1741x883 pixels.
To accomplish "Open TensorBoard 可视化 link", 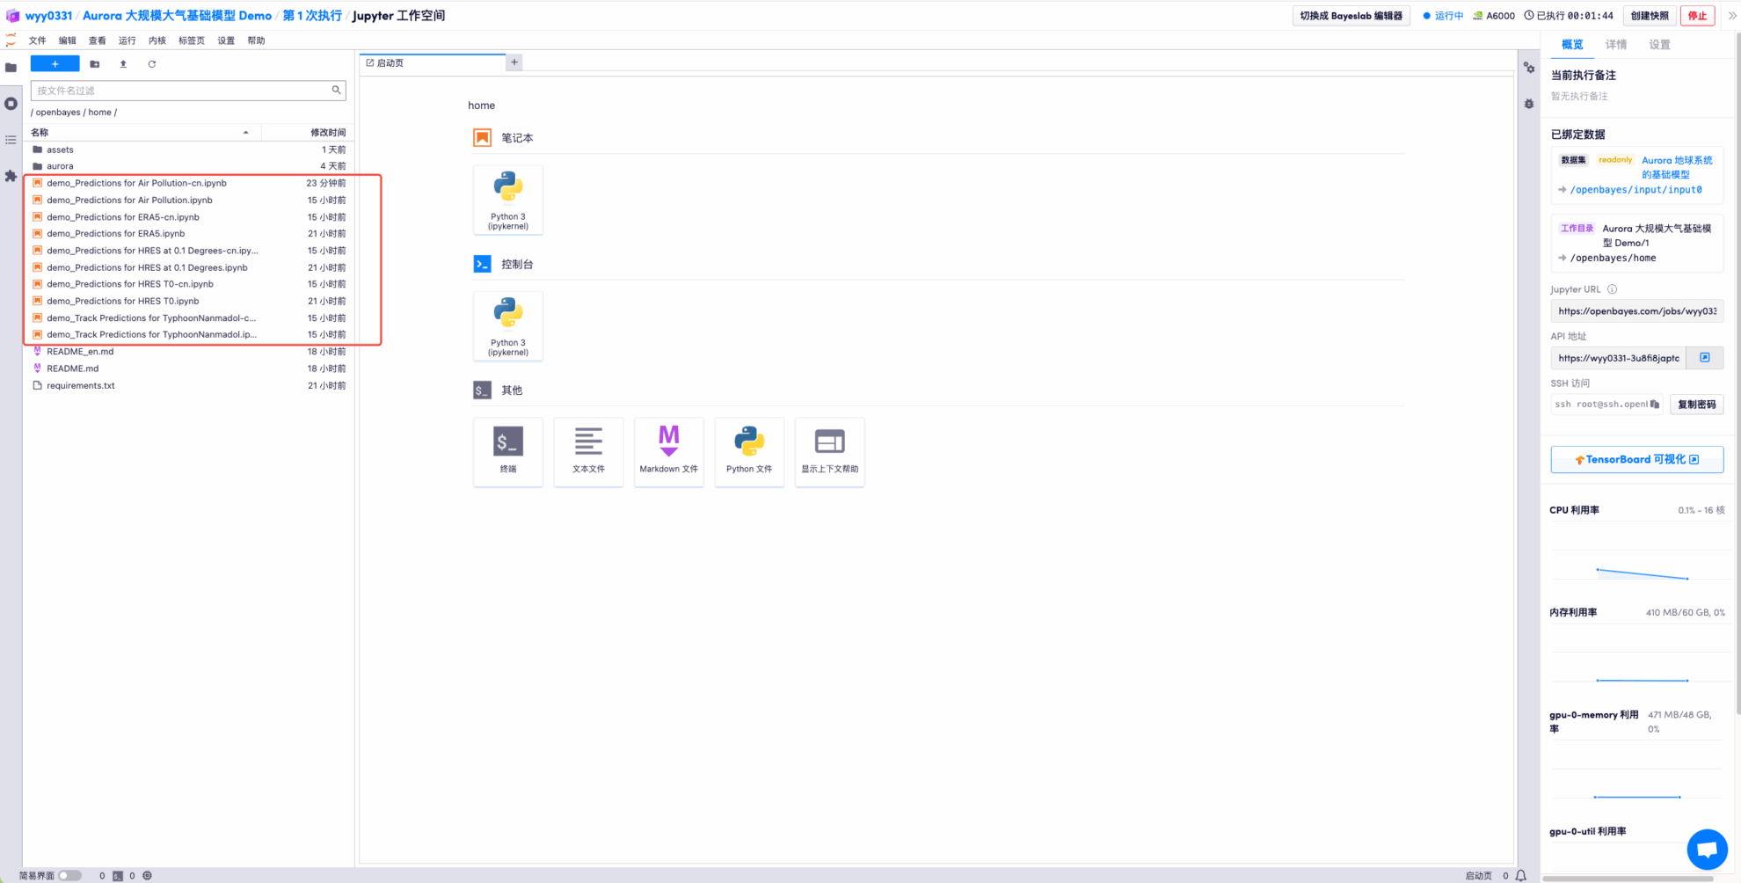I will point(1636,460).
